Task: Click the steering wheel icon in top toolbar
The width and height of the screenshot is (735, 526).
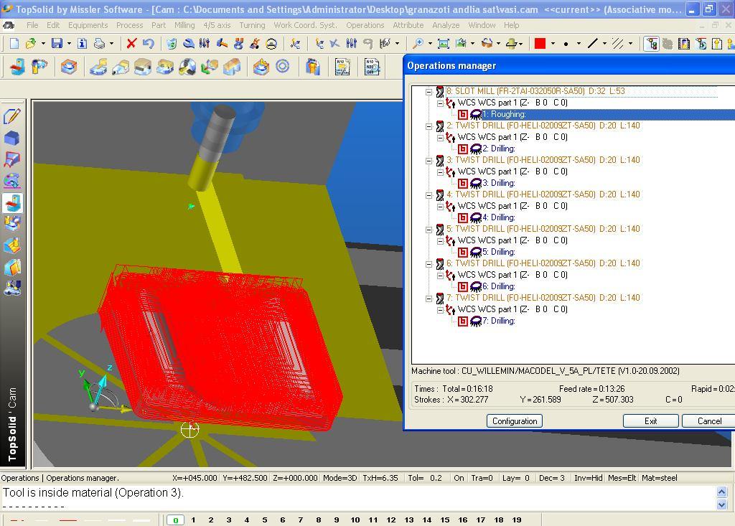Action: (x=271, y=44)
